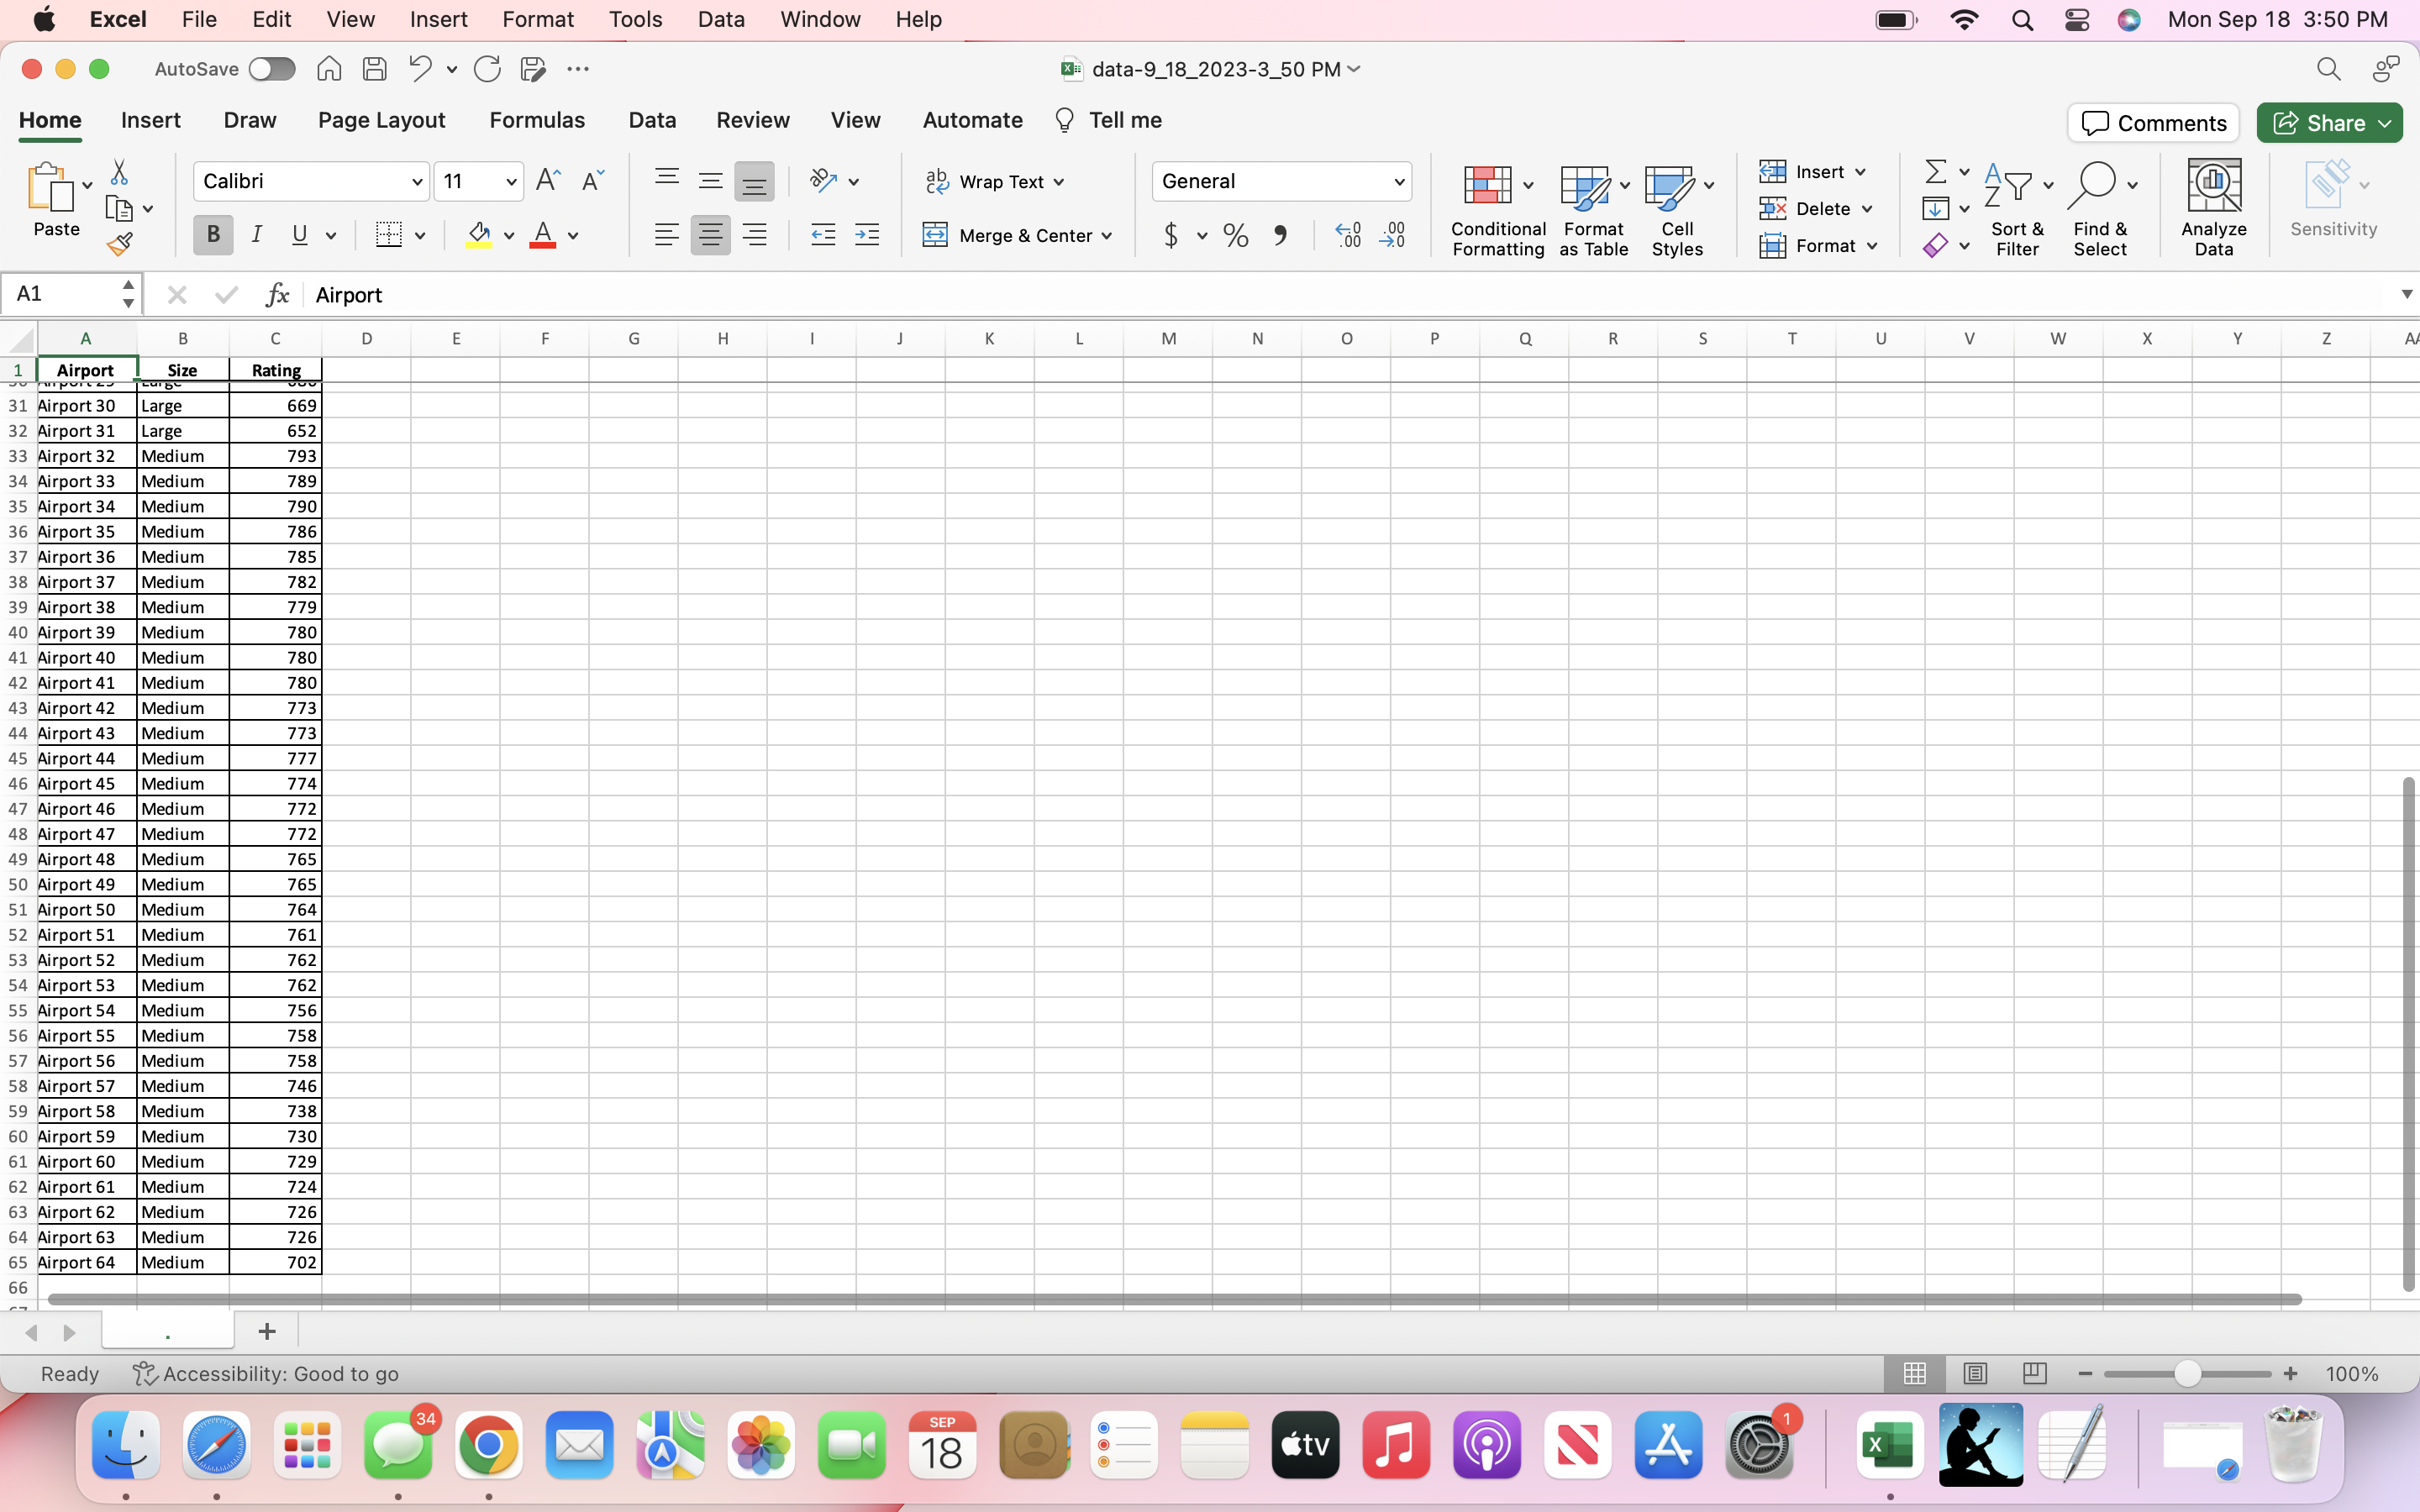Image resolution: width=2420 pixels, height=1512 pixels.
Task: Click Increase Decimal icon
Action: coord(1348,235)
